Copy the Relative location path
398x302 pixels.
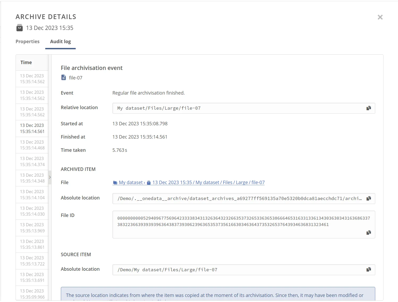(369, 108)
